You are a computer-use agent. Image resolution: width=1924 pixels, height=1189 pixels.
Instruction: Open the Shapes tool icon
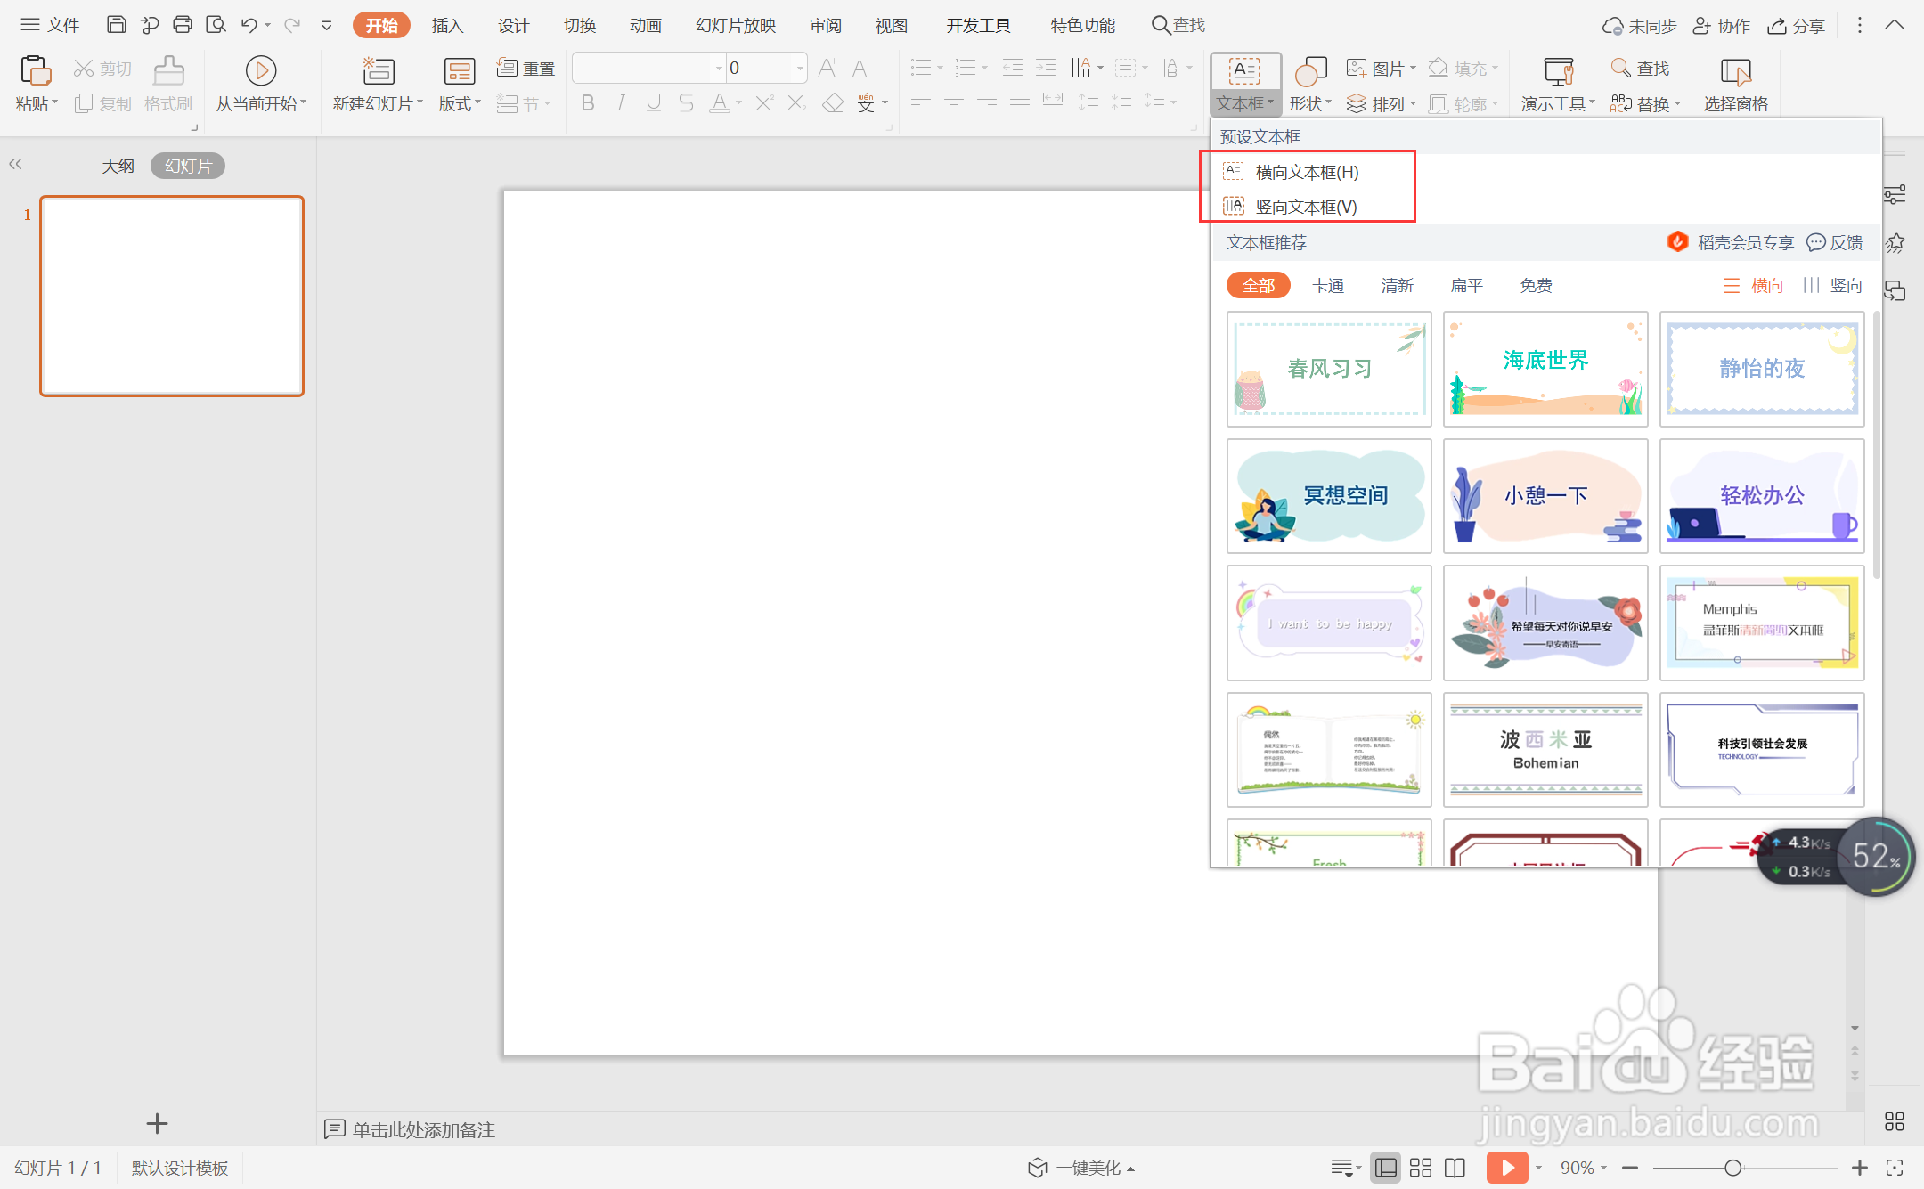1310,70
